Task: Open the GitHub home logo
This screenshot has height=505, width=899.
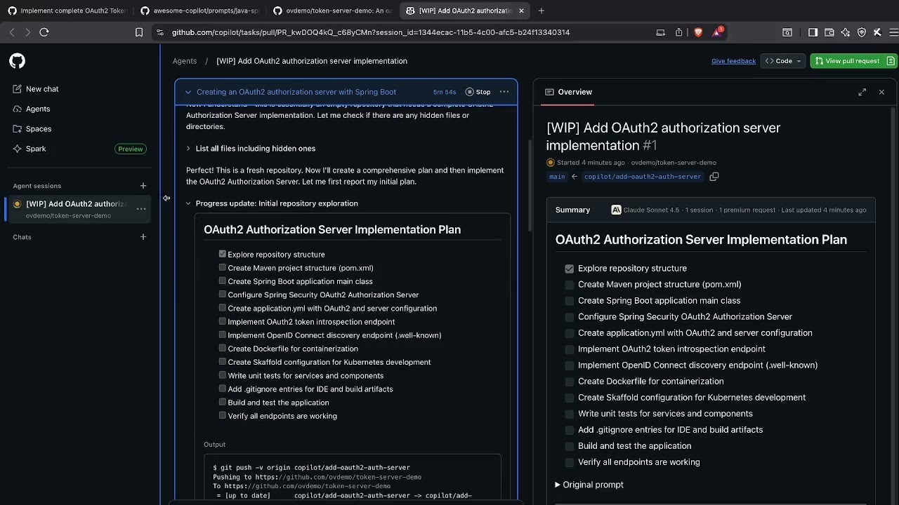Action: coord(18,61)
